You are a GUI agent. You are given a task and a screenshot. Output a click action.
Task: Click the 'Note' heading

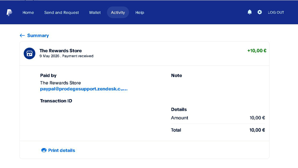176,75
